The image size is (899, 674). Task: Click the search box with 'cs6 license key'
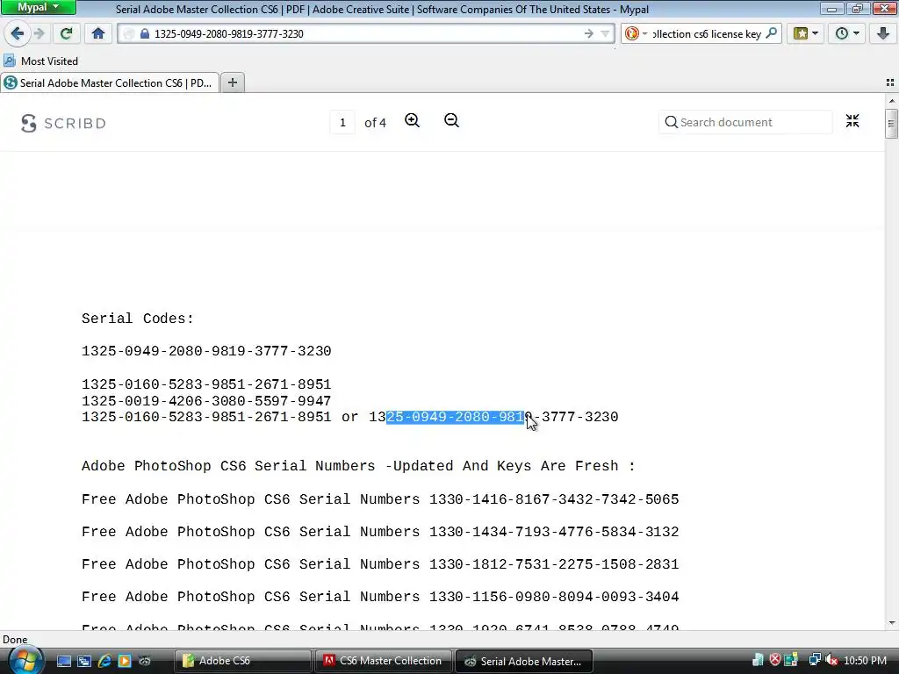(x=707, y=34)
